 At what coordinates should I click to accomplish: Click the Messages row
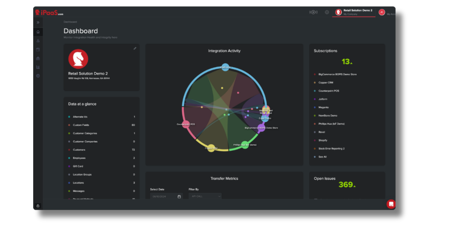(102, 191)
